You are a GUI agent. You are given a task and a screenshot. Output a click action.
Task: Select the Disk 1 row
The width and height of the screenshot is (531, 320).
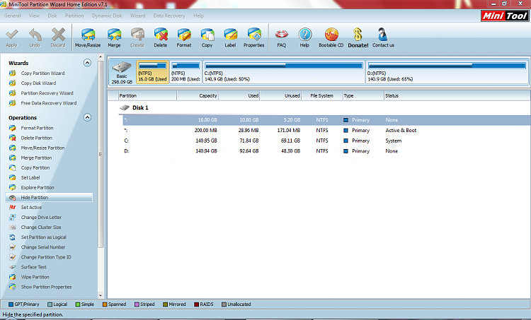point(140,108)
